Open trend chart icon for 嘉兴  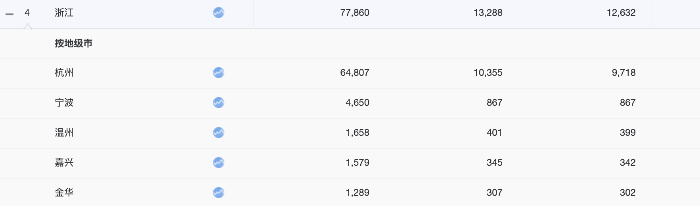218,163
